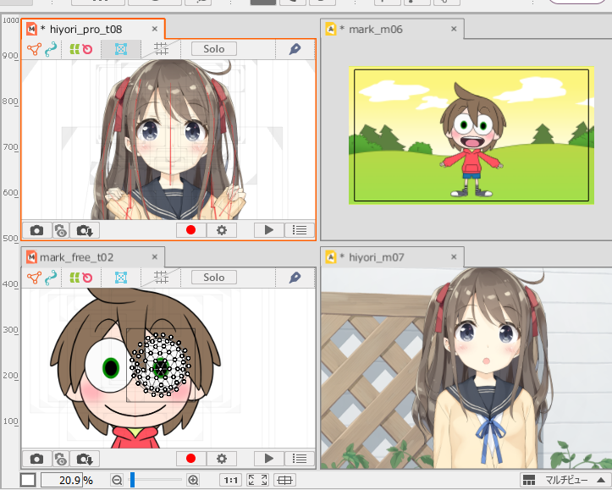Image resolution: width=612 pixels, height=490 pixels.
Task: Toggle Solo mode in hiyori_pro_t08 view
Action: pos(213,49)
